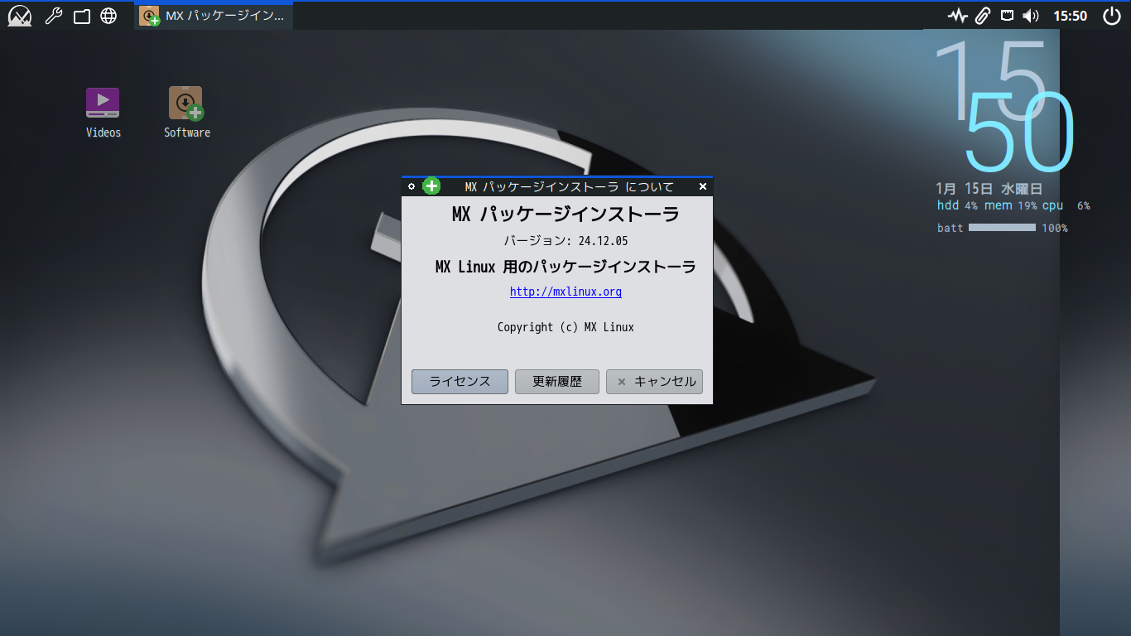Click the キャンセル button

point(654,382)
